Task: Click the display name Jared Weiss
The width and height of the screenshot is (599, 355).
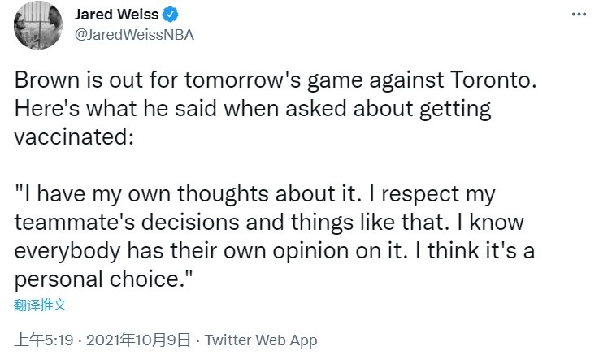Action: pyautogui.click(x=116, y=15)
